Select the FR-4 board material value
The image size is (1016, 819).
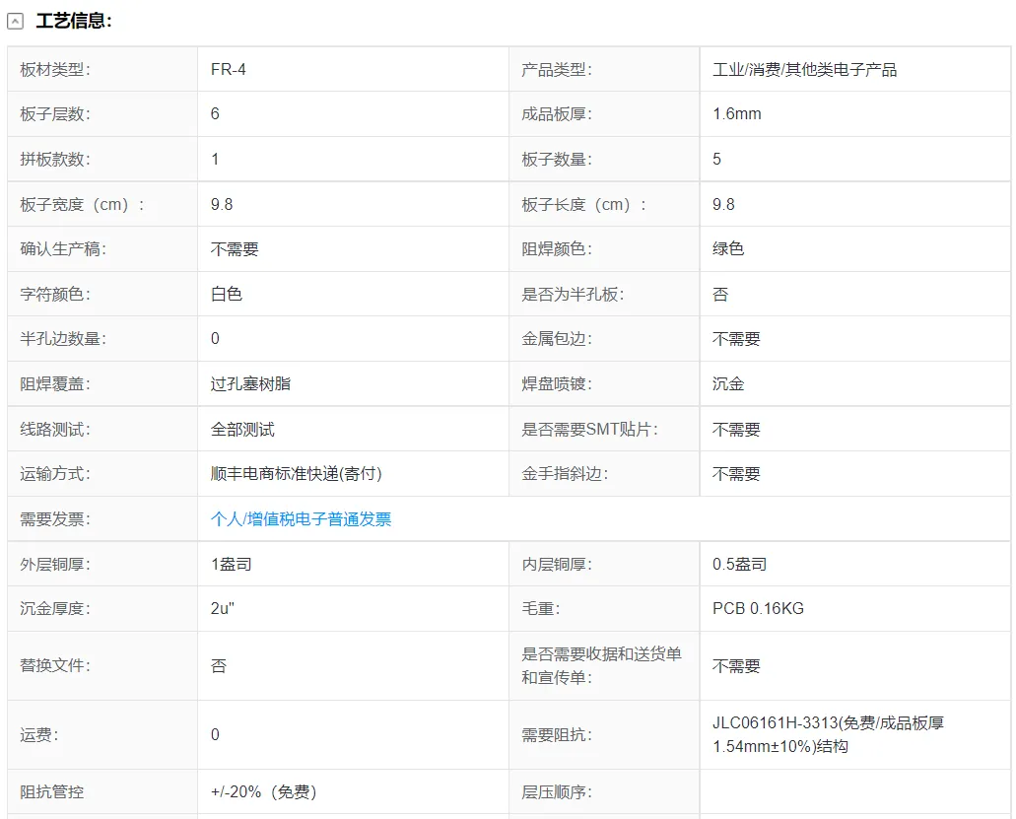[228, 69]
